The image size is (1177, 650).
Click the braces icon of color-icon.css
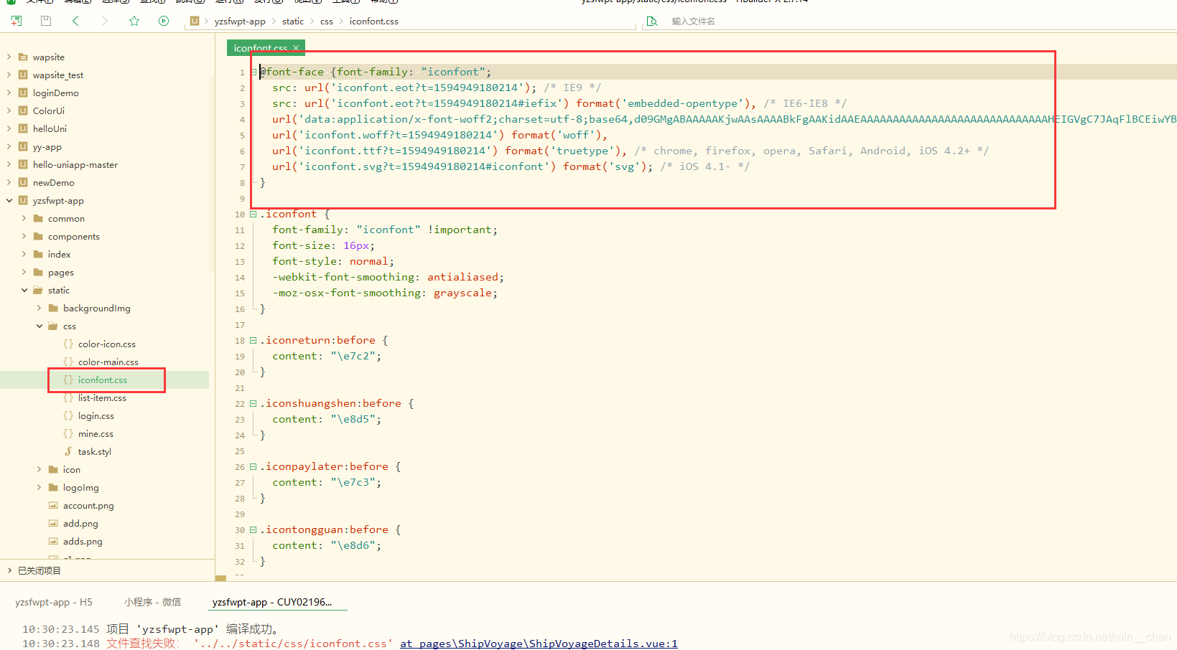[68, 344]
